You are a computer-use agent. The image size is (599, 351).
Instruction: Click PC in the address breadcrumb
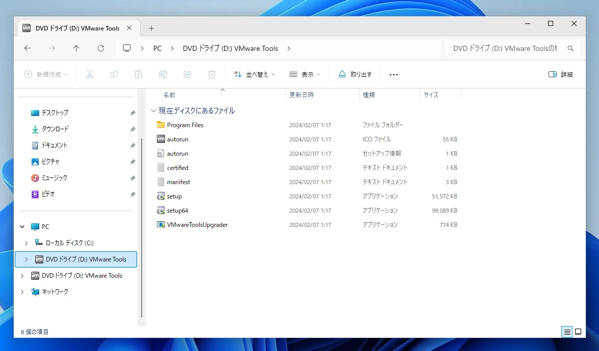(157, 48)
